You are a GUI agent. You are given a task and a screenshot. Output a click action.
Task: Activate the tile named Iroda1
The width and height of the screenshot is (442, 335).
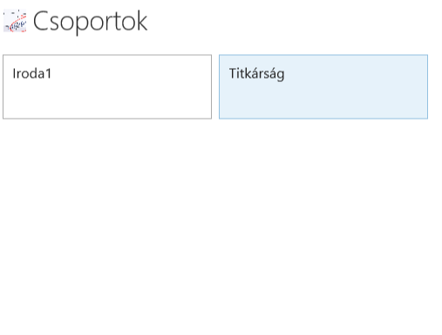tap(107, 86)
